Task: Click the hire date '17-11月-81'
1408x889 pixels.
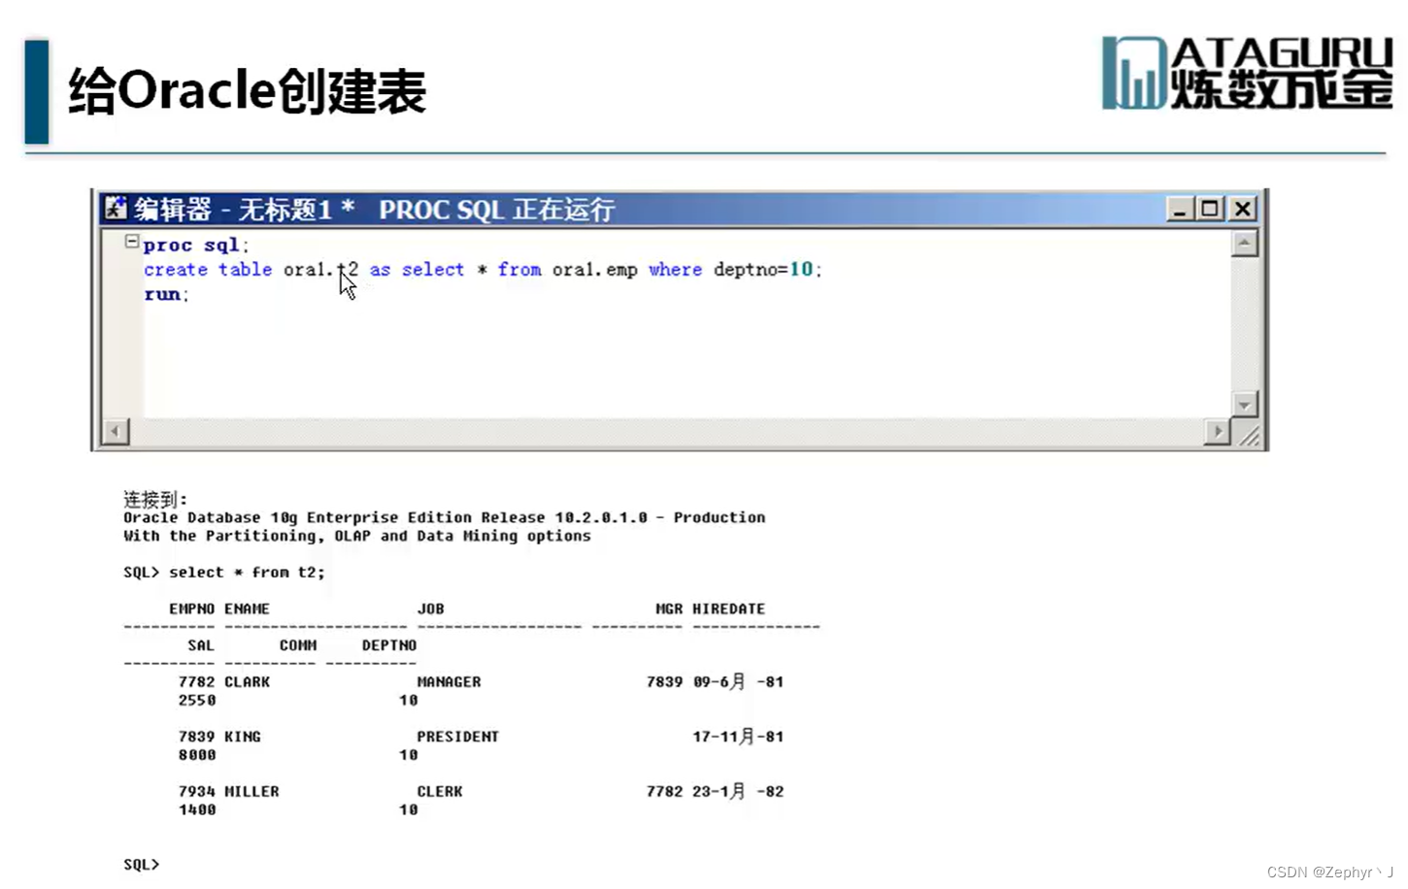Action: coord(738,737)
